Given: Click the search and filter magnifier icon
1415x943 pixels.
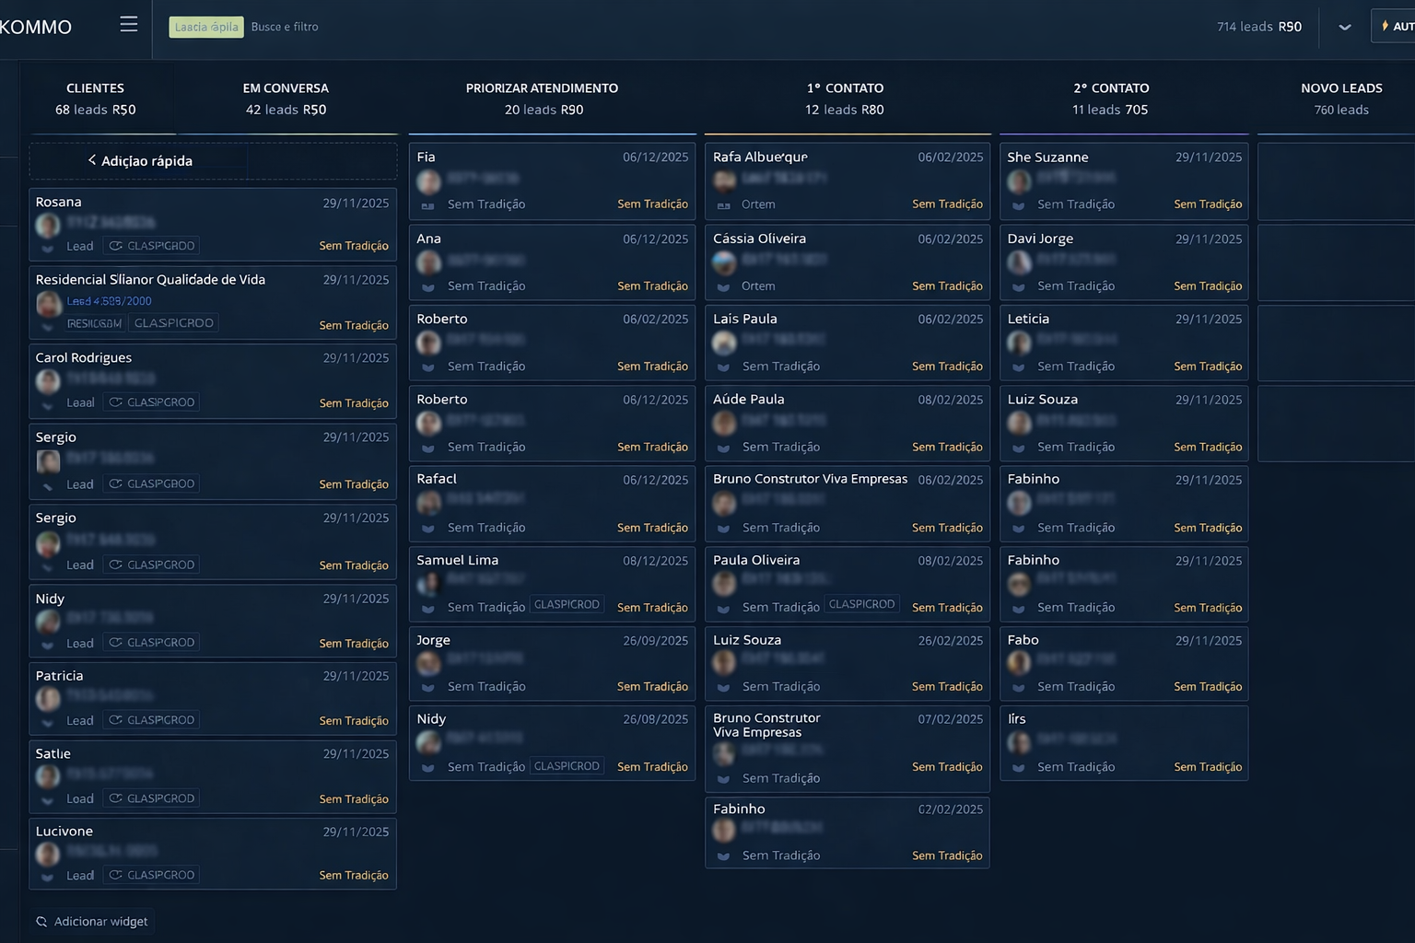Looking at the screenshot, I should coord(42,921).
